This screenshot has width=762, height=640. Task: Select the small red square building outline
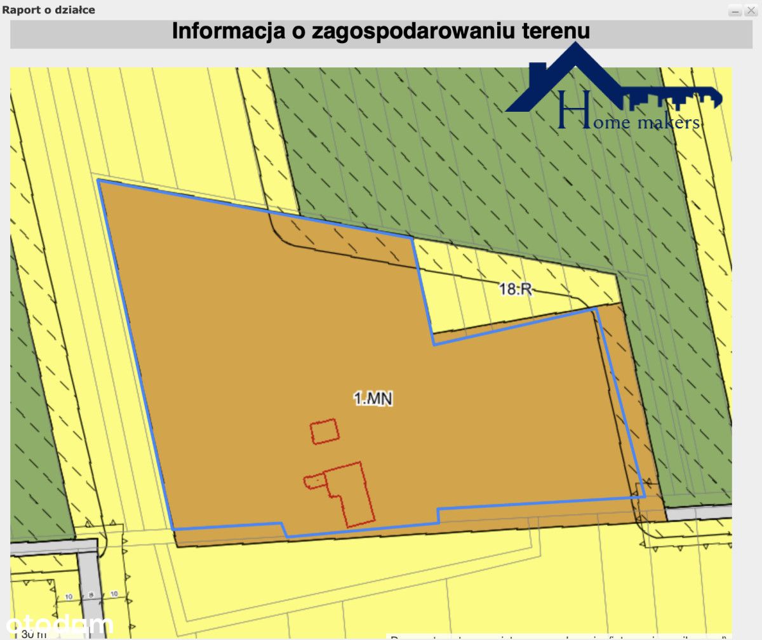324,431
